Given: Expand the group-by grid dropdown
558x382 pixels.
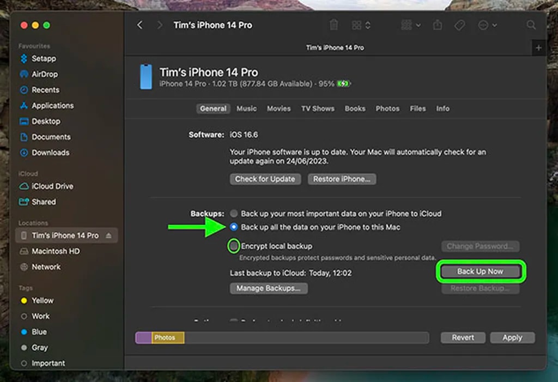Looking at the screenshot, I should [410, 25].
